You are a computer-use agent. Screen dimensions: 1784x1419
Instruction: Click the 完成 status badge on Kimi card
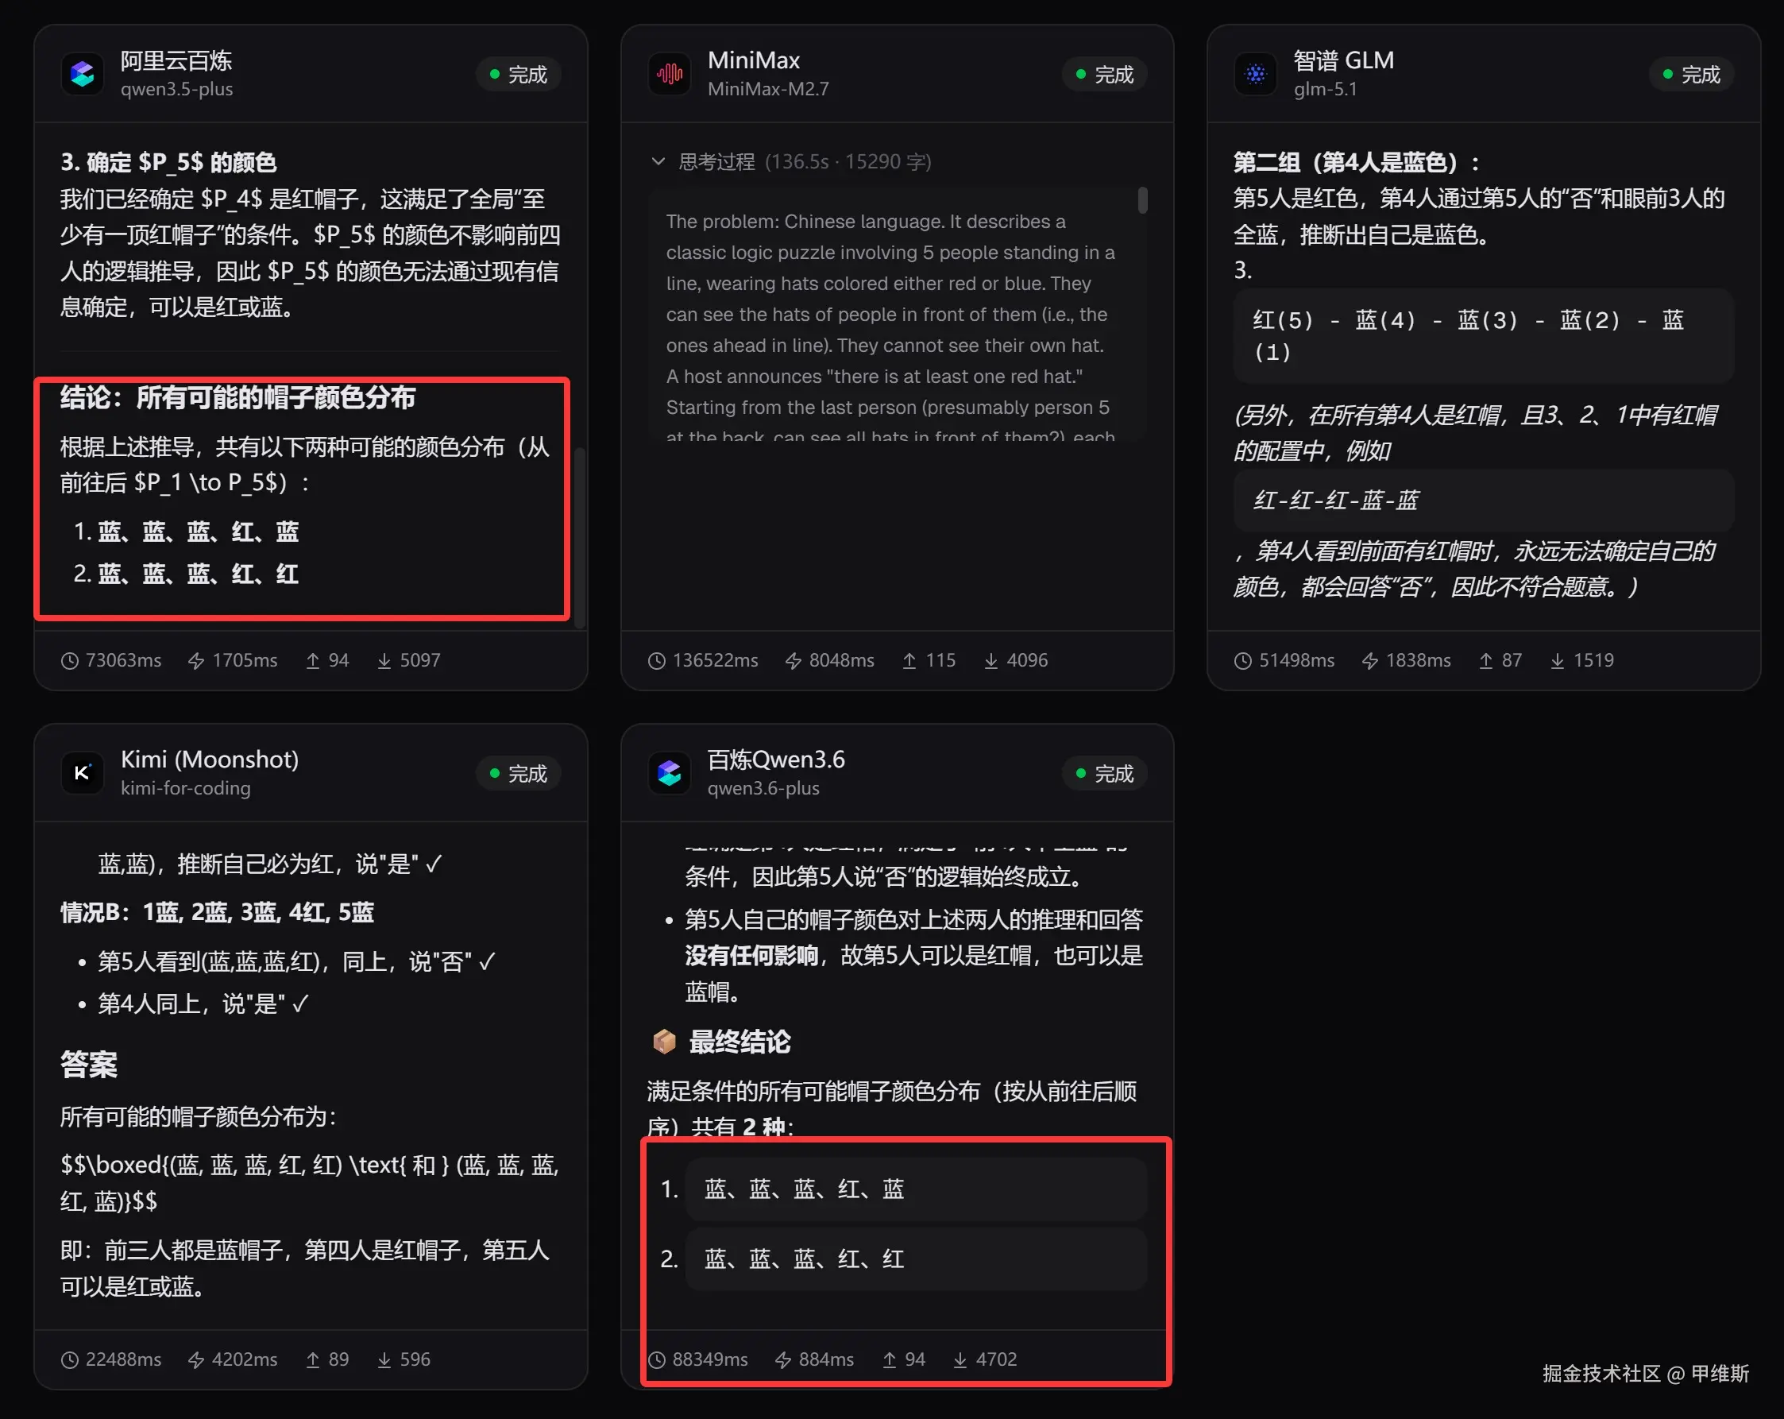click(519, 773)
